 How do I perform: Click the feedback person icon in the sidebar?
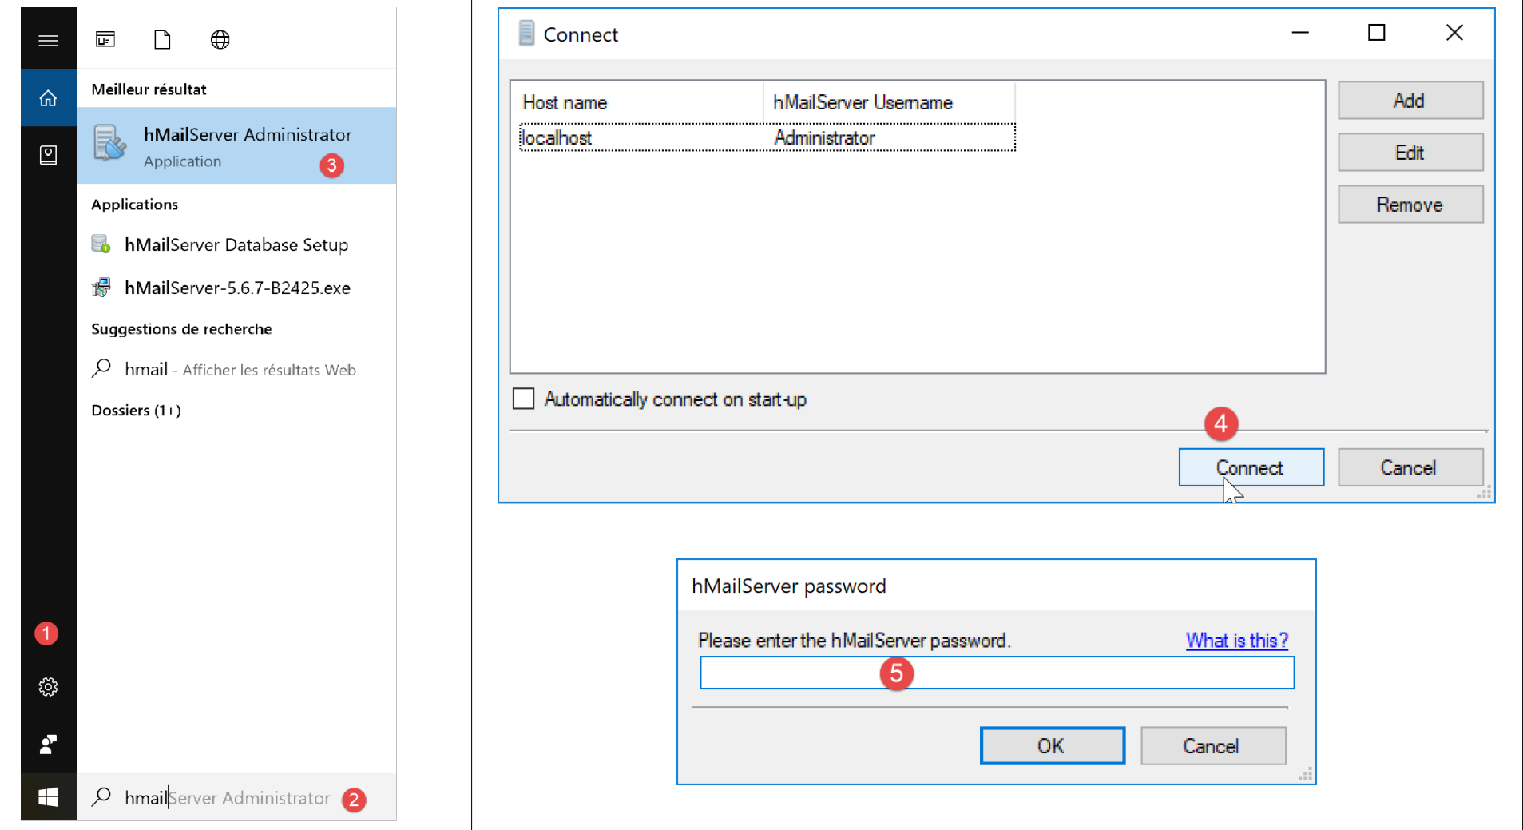[x=48, y=745]
